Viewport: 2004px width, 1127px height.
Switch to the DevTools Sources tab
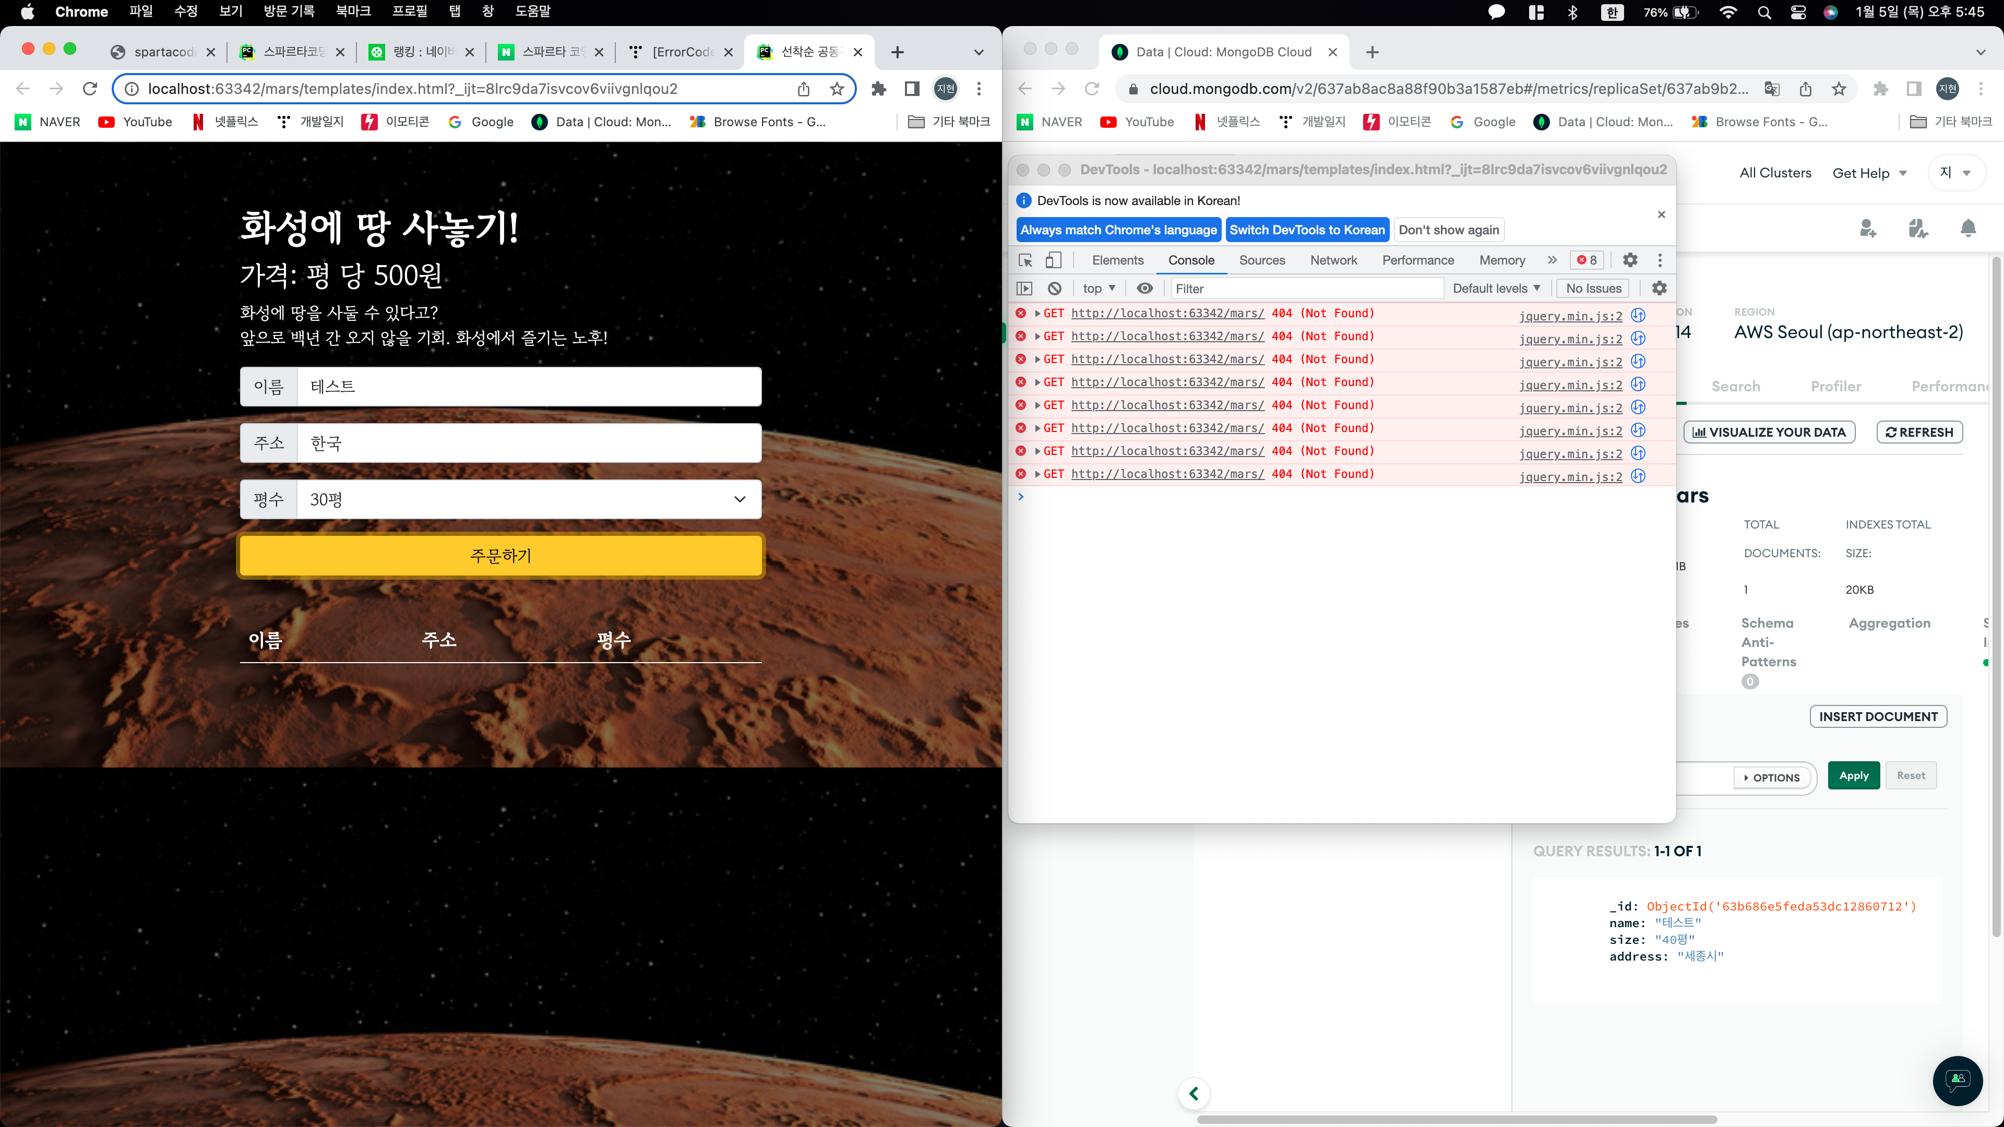click(1262, 260)
